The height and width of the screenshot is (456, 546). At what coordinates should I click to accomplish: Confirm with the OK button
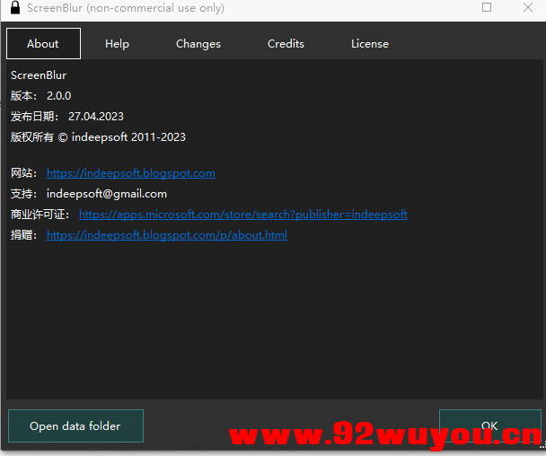(x=490, y=425)
